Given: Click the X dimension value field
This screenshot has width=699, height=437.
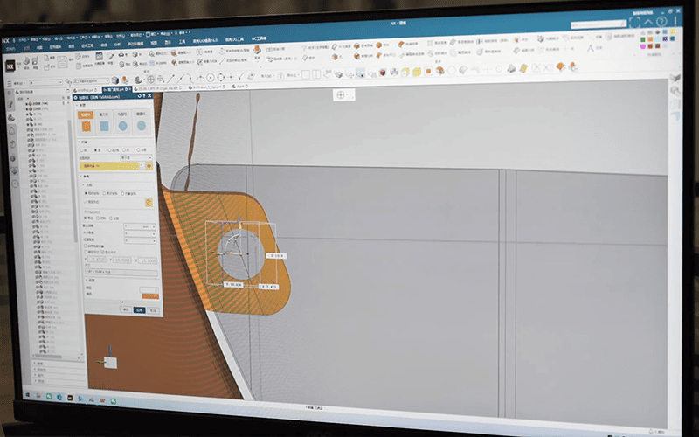Looking at the screenshot, I should [x=97, y=260].
